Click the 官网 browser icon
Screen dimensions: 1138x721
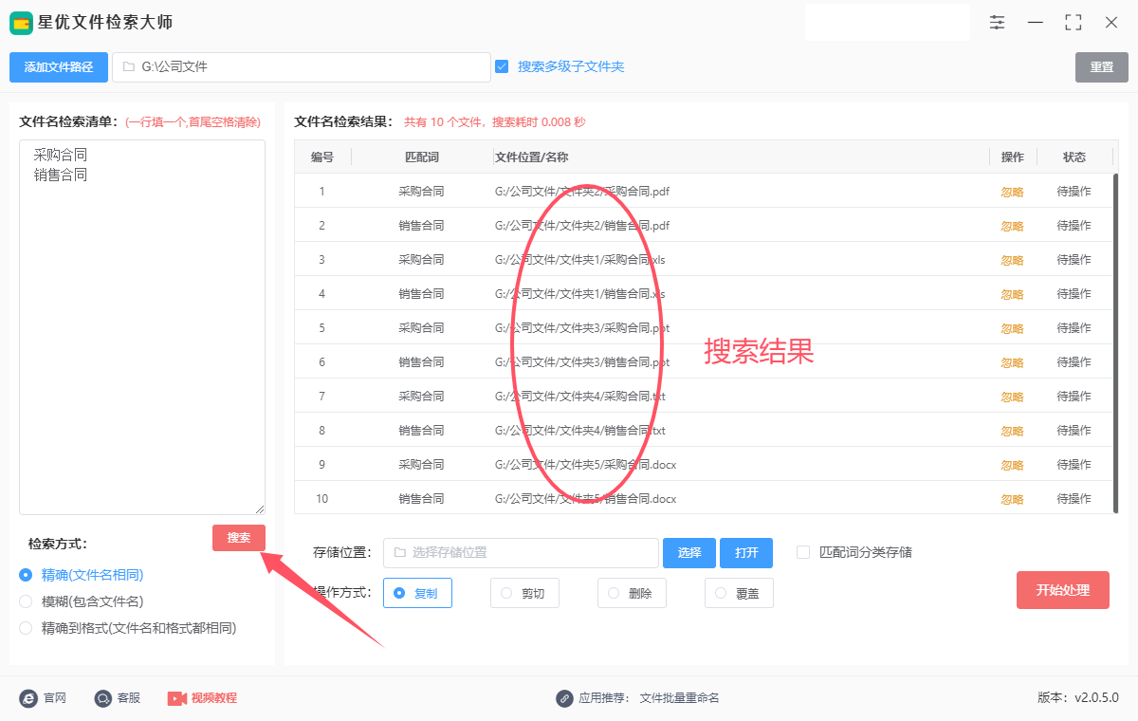coord(28,698)
